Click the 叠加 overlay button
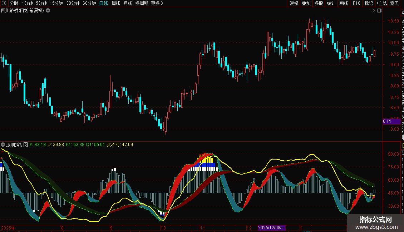The image size is (404, 232). point(306,3)
